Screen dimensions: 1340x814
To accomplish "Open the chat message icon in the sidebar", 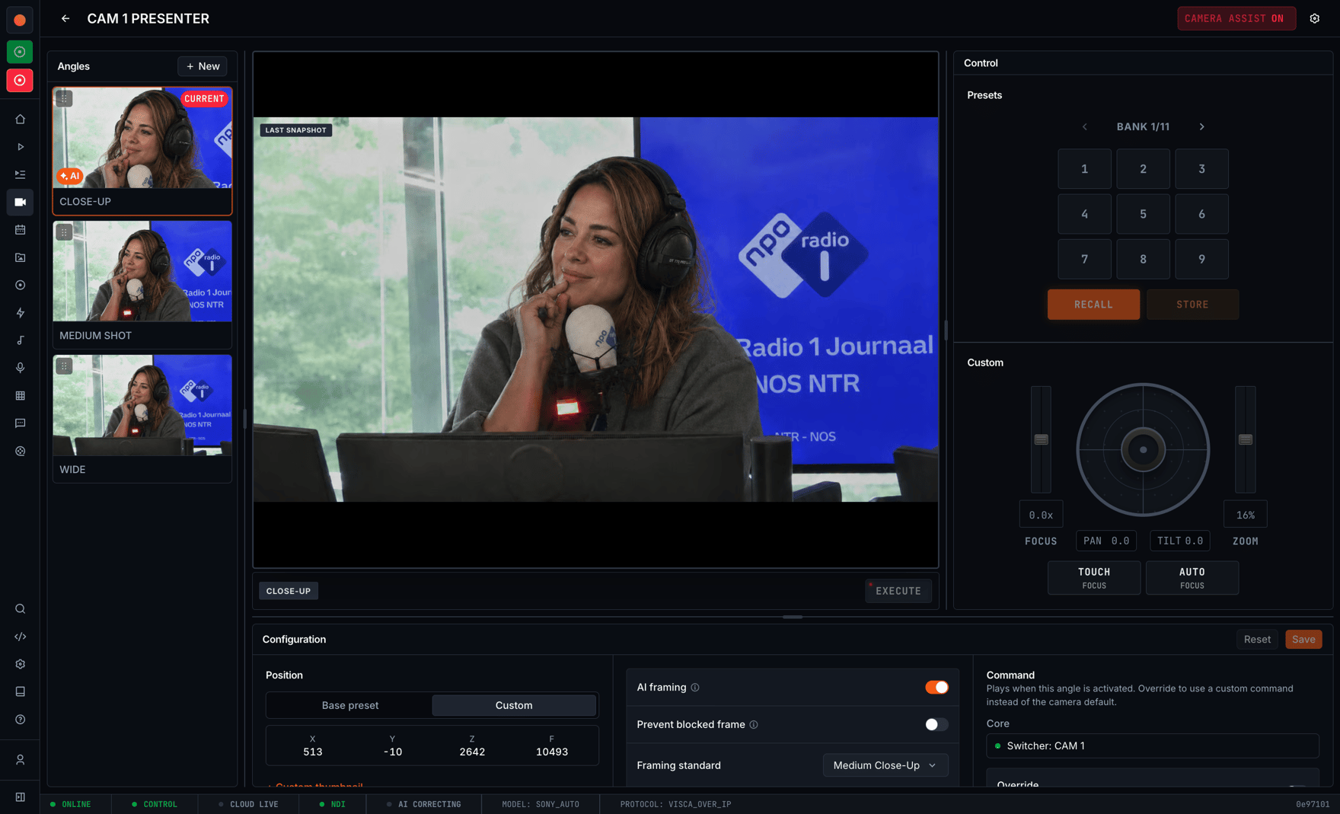I will tap(21, 423).
